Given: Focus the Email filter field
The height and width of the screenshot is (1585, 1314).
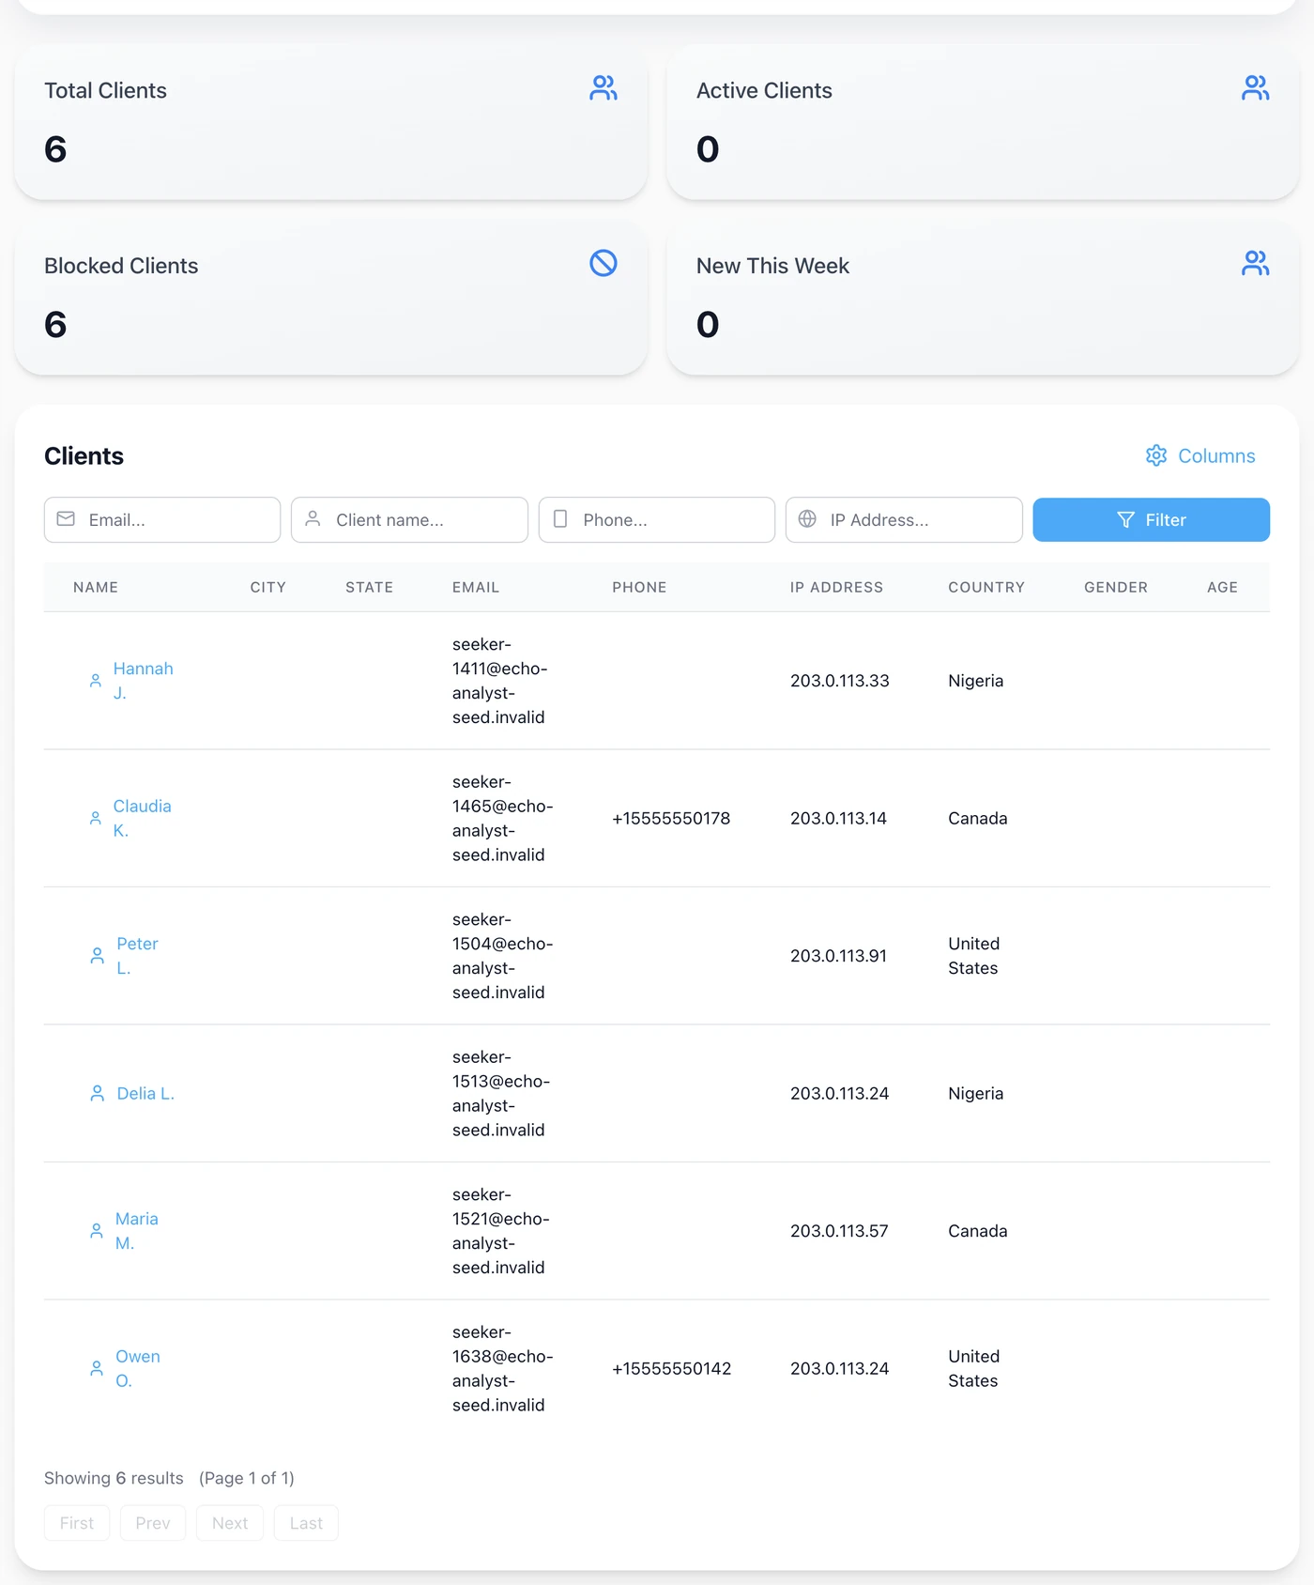Looking at the screenshot, I should click(162, 520).
